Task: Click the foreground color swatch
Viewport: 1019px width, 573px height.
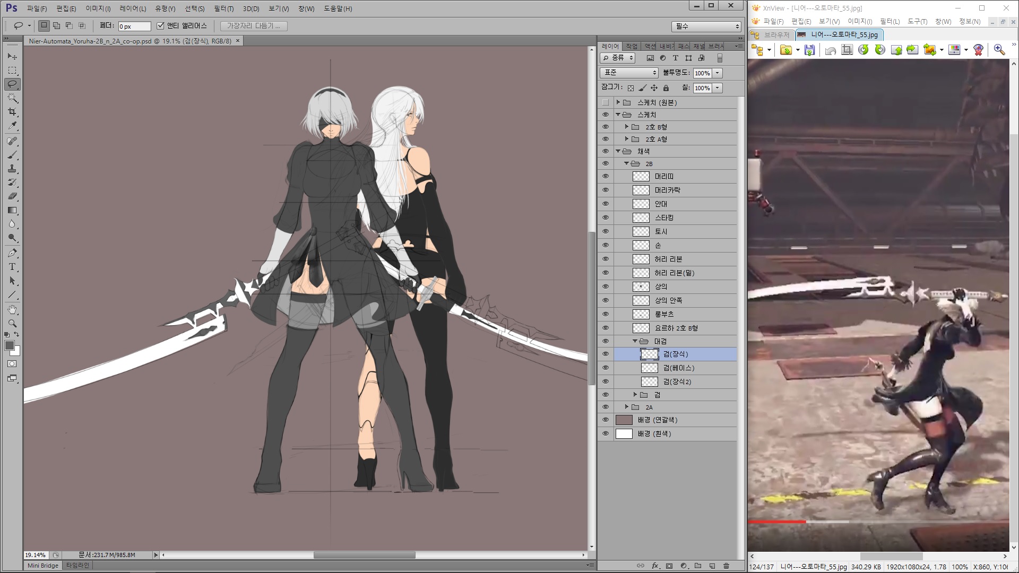Action: 9,346
